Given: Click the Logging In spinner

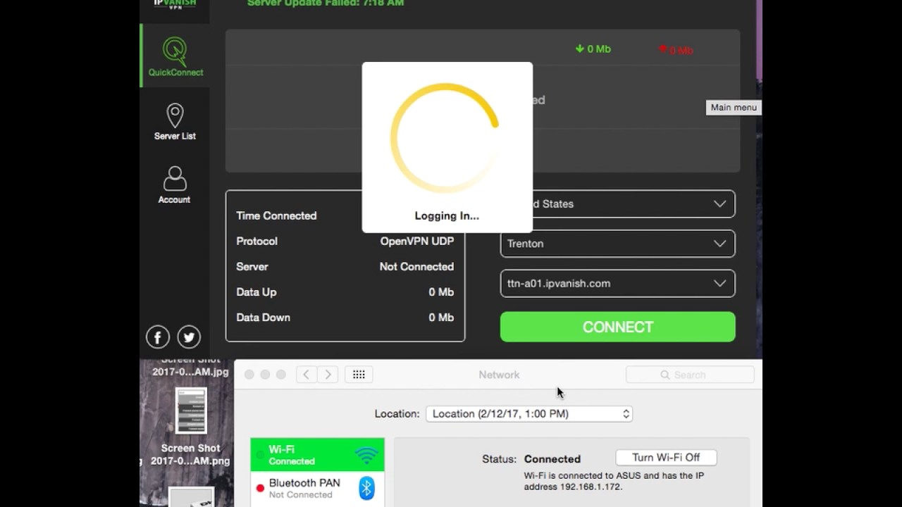Looking at the screenshot, I should 445,137.
